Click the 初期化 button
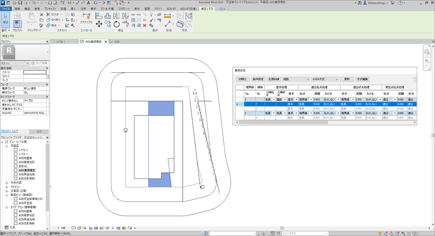The height and width of the screenshot is (236, 435). tap(242, 79)
